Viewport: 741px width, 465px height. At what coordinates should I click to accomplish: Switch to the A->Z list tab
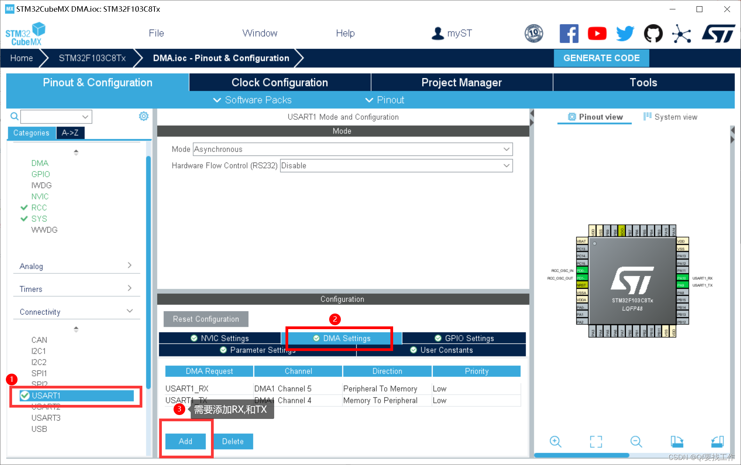point(70,133)
